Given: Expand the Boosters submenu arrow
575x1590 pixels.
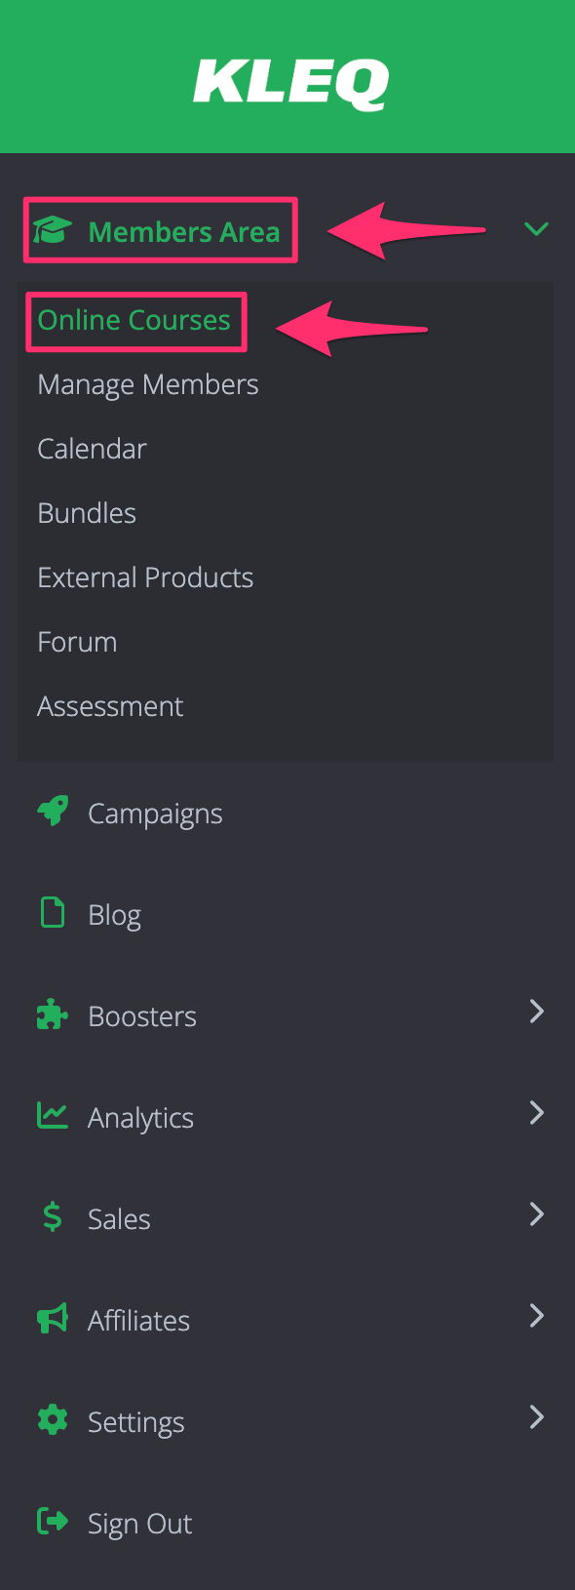Looking at the screenshot, I should coord(536,1013).
